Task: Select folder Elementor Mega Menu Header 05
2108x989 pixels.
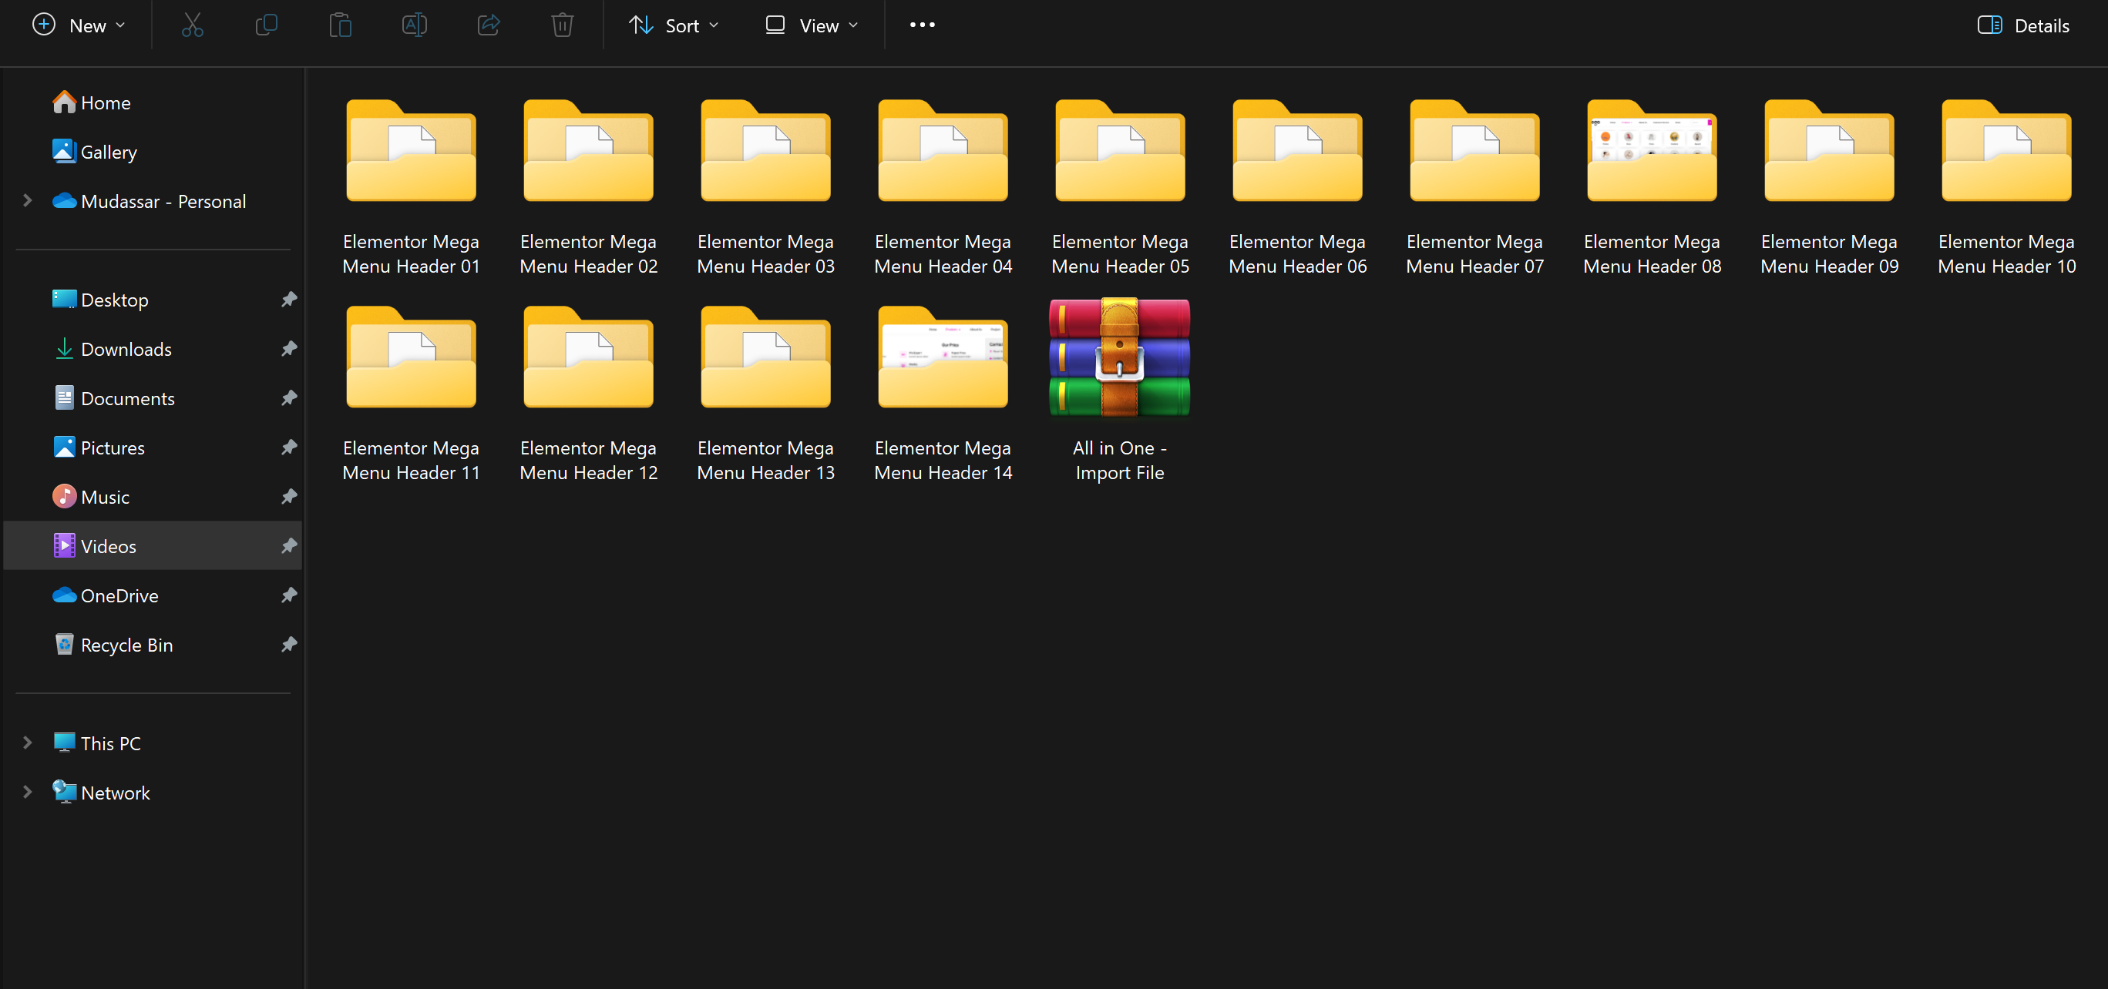Action: [x=1120, y=186]
